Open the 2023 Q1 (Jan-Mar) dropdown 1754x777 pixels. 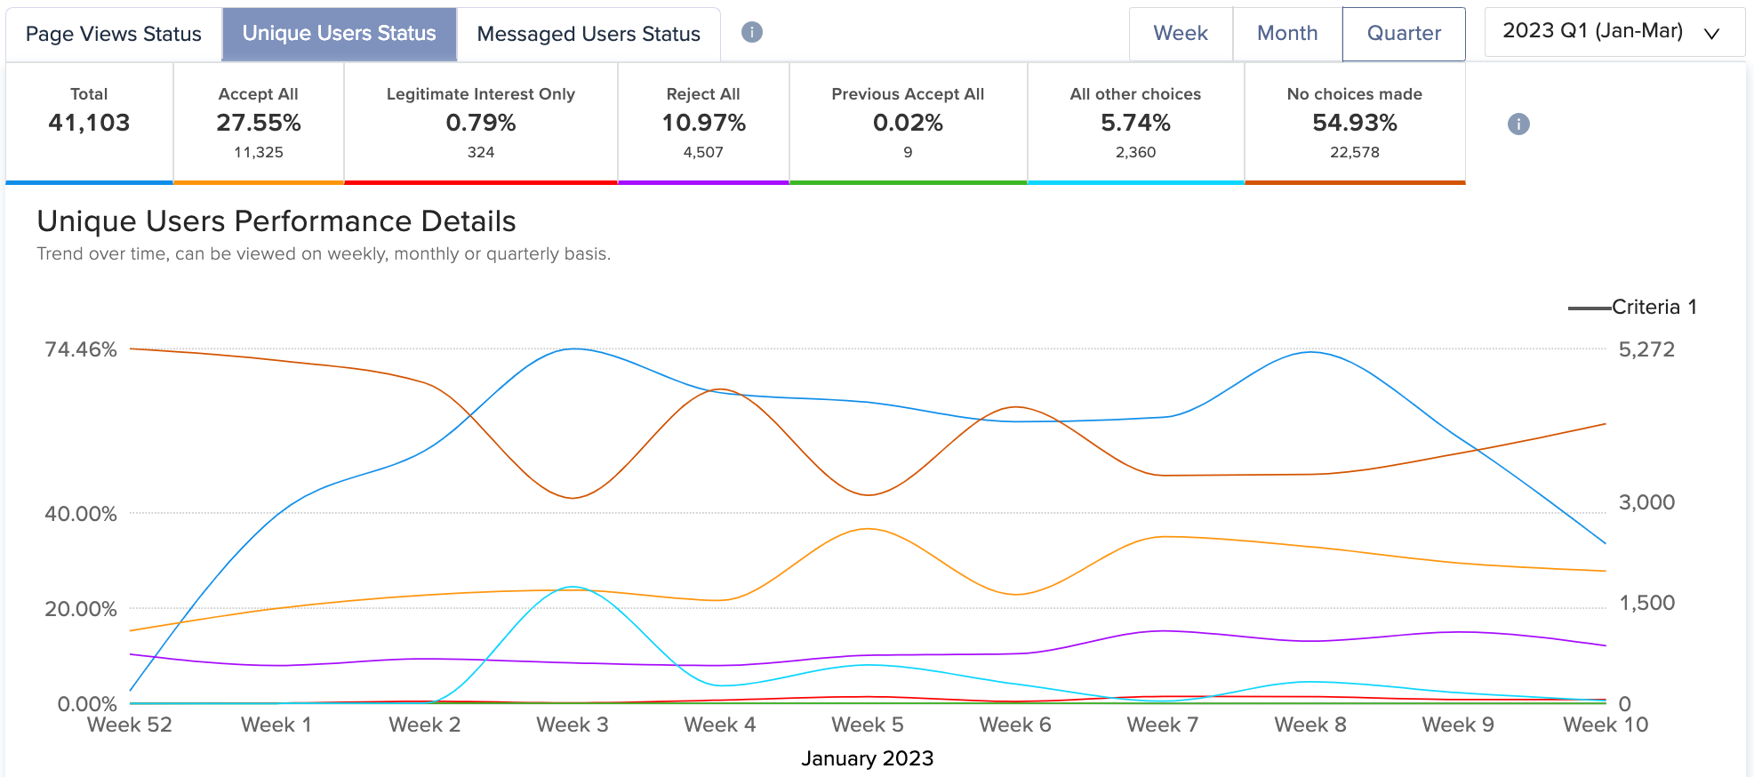tap(1614, 32)
